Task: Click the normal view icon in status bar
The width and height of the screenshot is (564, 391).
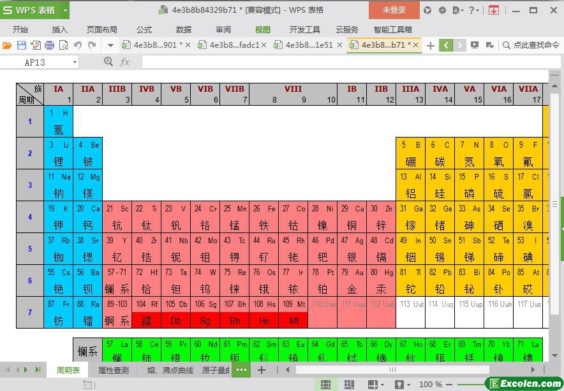Action: [325, 385]
